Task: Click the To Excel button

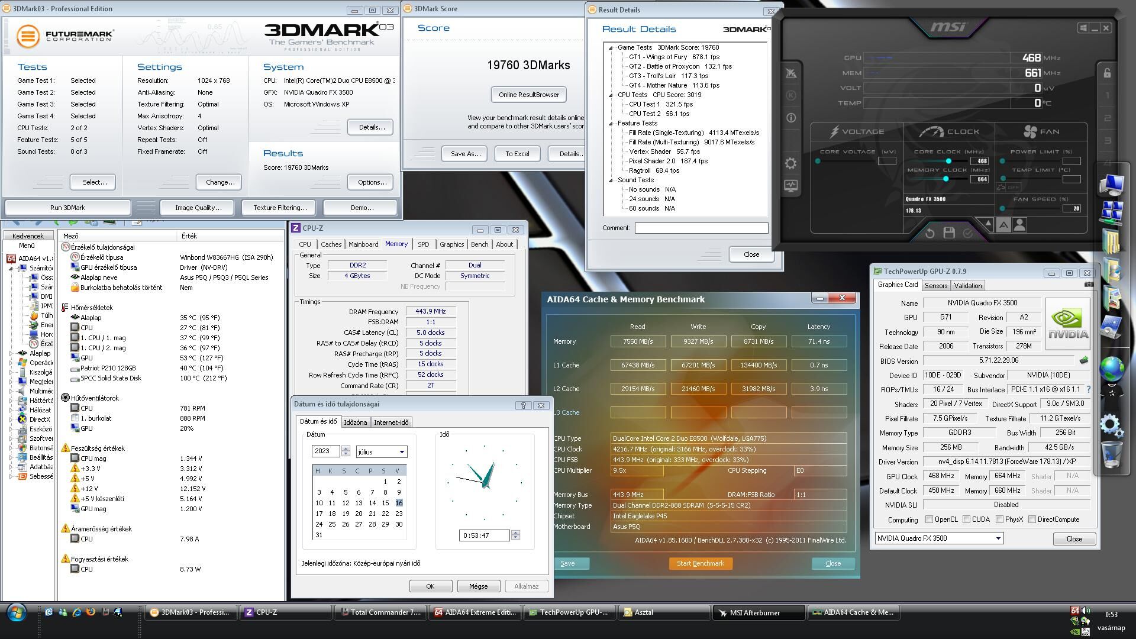Action: [517, 154]
